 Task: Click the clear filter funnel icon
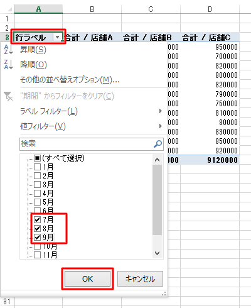pos(8,96)
